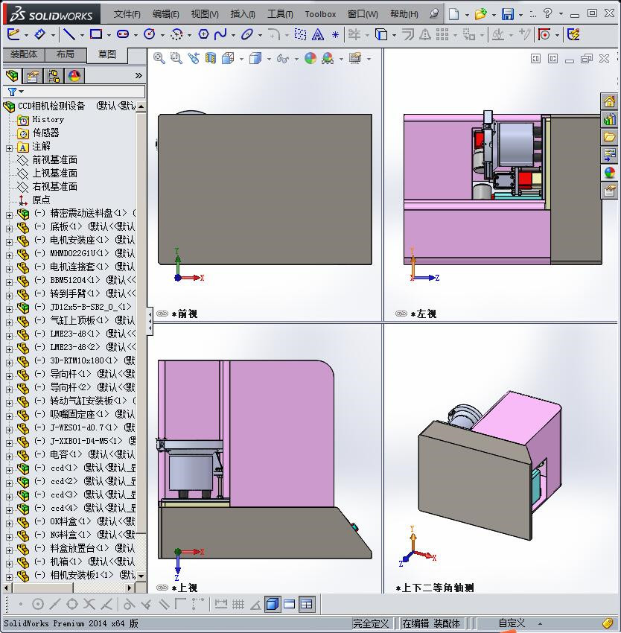Screen dimensions: 621x633
Task: Open the Toolbox menu
Action: click(x=320, y=14)
